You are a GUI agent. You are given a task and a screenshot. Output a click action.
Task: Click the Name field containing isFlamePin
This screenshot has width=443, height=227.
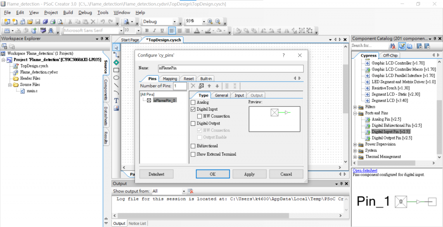tap(231, 68)
